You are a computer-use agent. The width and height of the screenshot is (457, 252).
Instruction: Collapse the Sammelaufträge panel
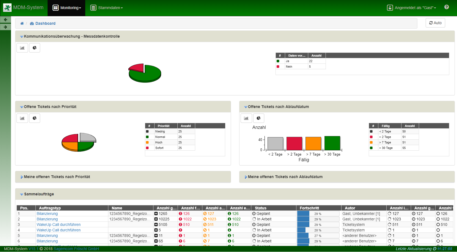[21, 194]
